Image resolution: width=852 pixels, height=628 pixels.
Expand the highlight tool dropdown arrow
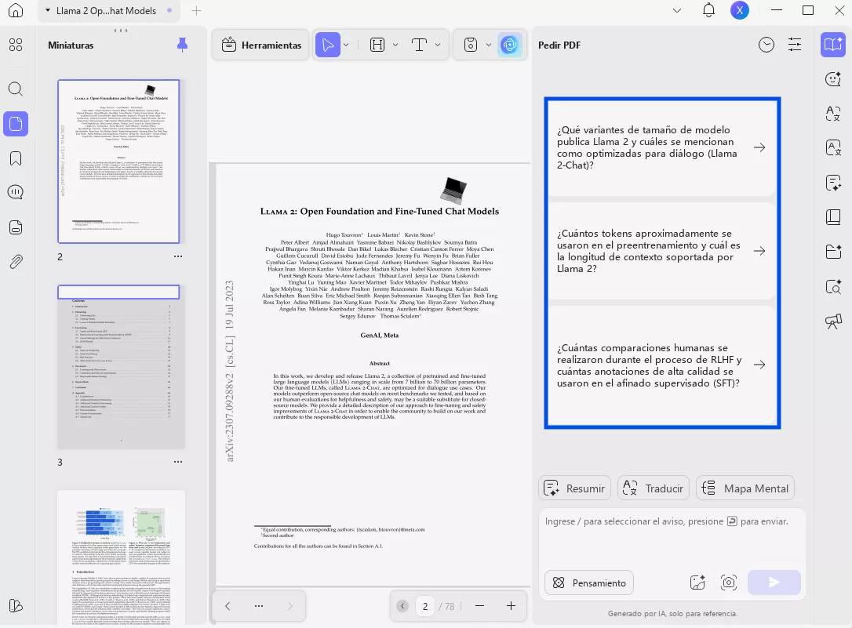pos(395,45)
